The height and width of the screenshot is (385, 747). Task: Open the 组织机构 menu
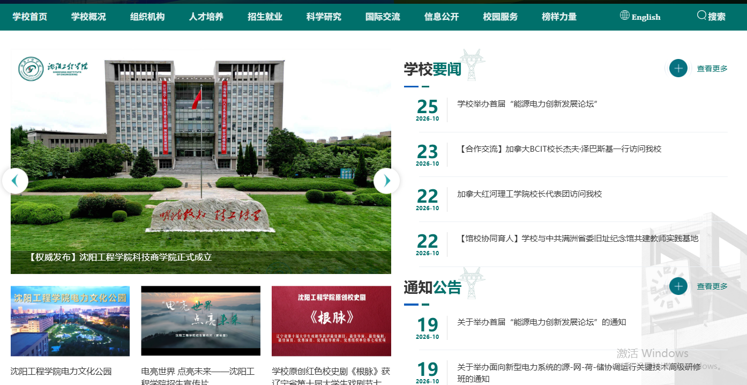coord(147,17)
